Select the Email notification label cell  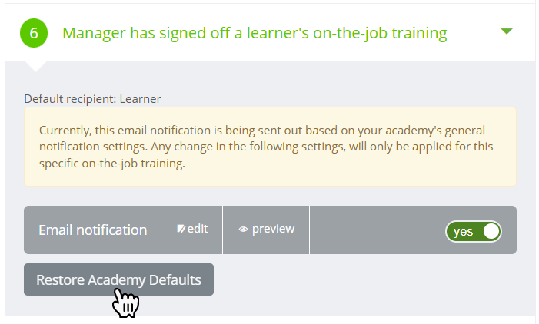coord(92,230)
